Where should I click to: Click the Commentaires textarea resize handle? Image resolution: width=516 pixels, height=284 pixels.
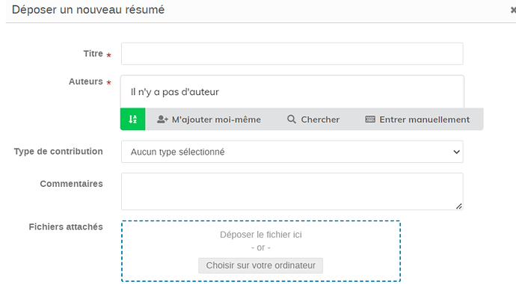click(459, 206)
